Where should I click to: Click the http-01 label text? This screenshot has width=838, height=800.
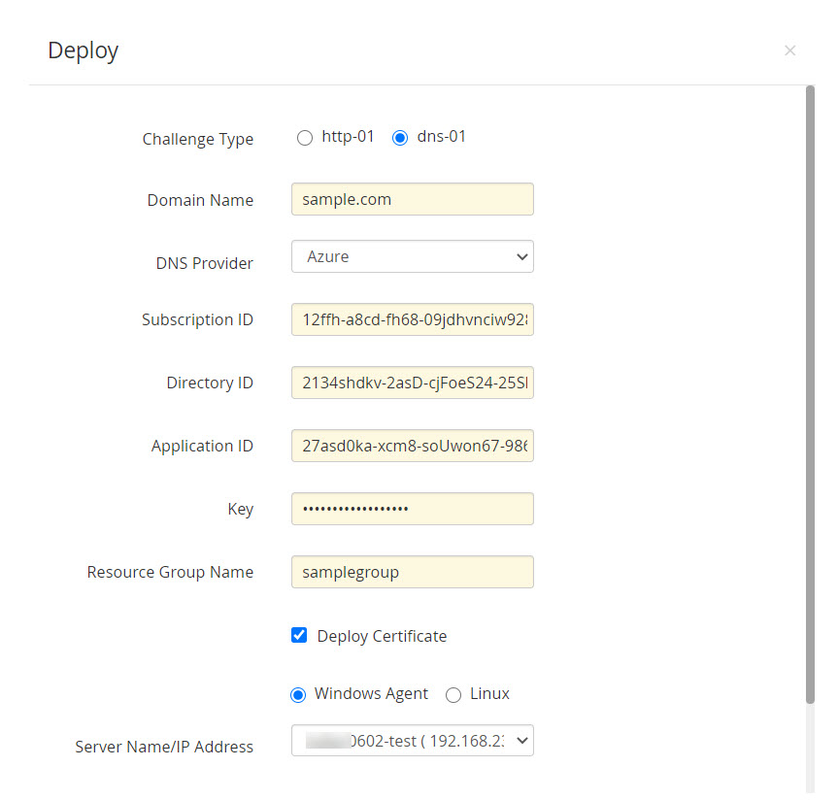348,137
